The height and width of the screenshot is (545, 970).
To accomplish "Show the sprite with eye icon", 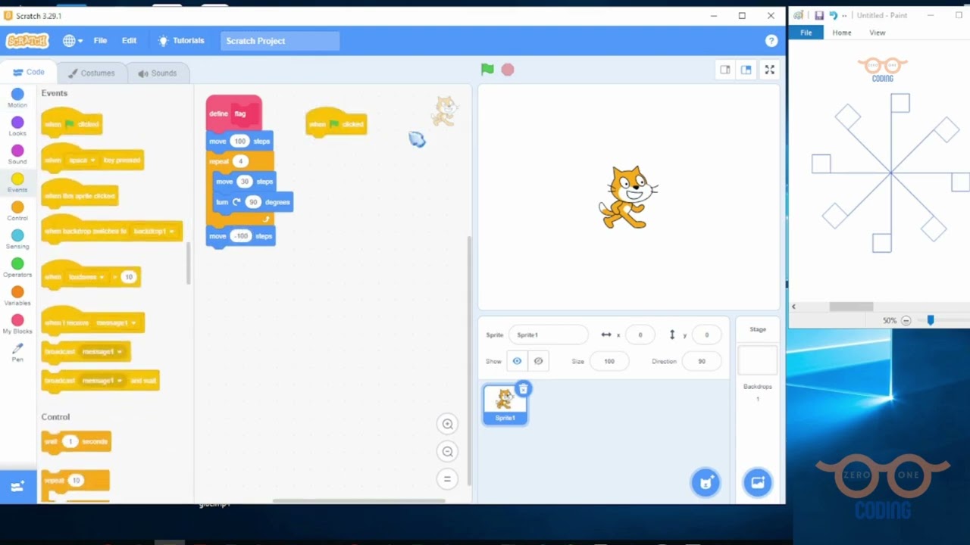I will click(517, 361).
